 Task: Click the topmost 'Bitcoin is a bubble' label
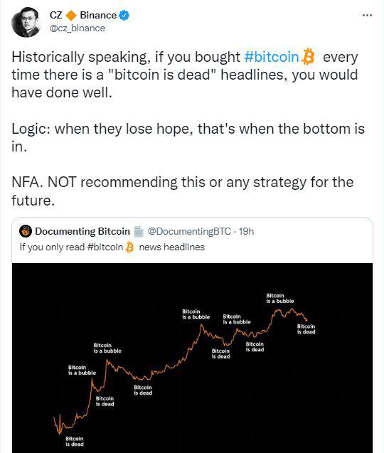[280, 298]
